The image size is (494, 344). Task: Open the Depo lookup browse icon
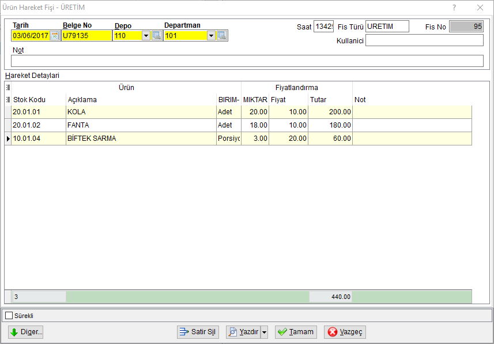coord(157,36)
